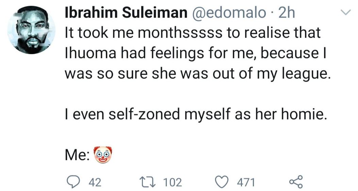Open the share icon on the tweet
Screen dimensions: 358x191
295,182
